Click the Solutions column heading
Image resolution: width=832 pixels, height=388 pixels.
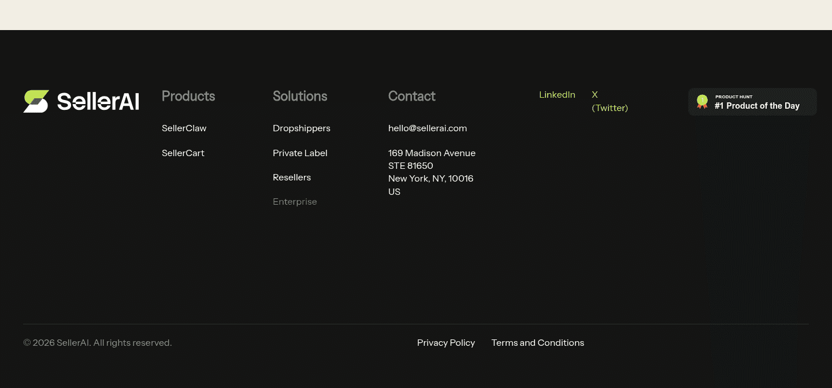[x=300, y=96]
